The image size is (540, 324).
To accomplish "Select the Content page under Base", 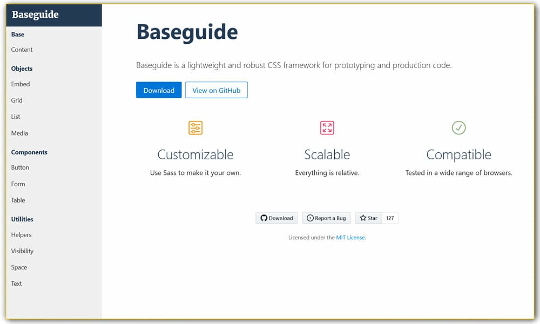I will (x=22, y=50).
